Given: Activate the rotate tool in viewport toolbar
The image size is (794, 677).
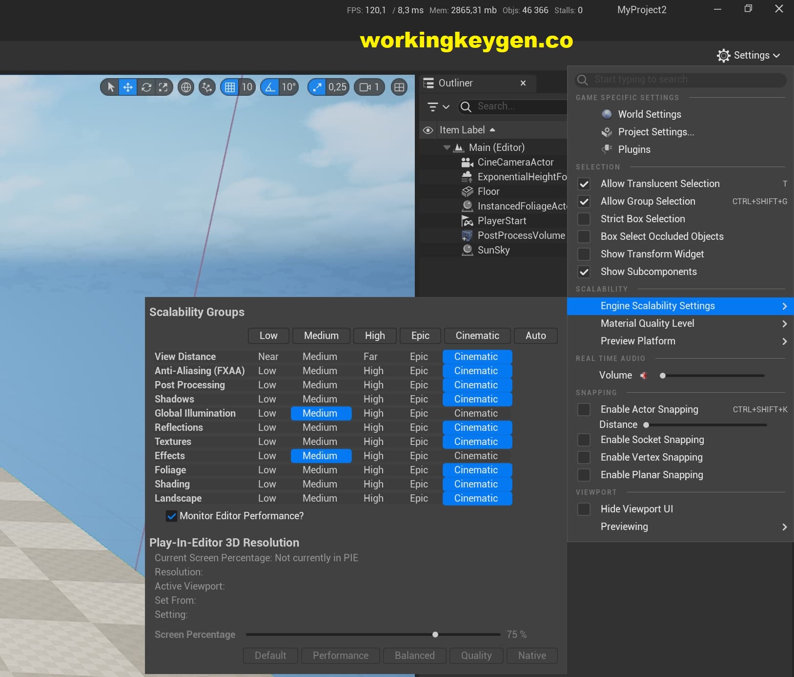Looking at the screenshot, I should [x=146, y=87].
